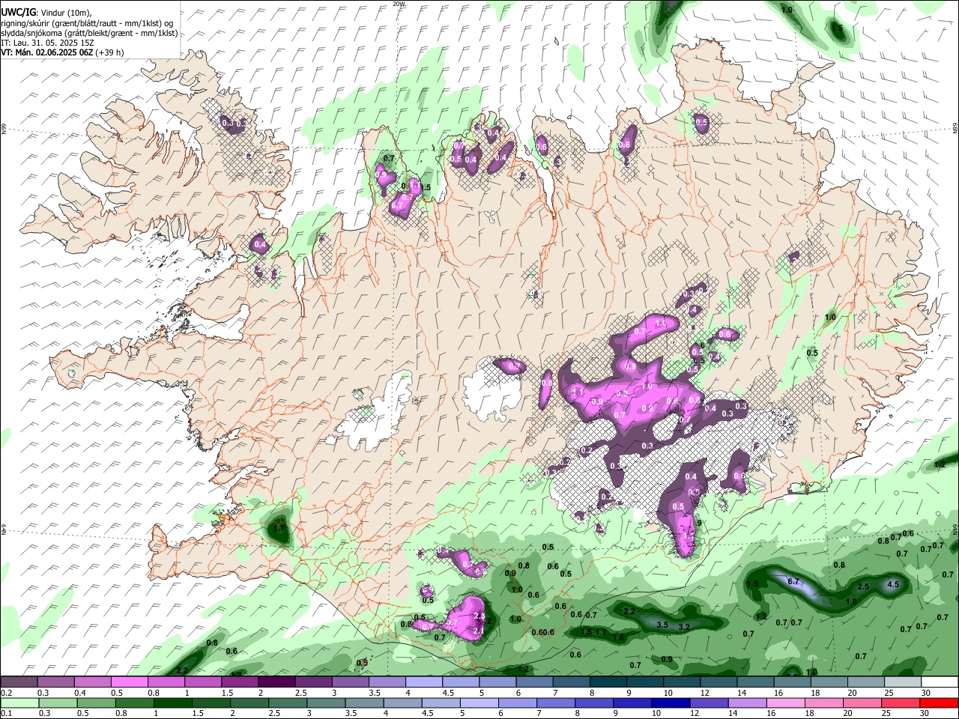Click the 1 label in the lower legend row
This screenshot has width=959, height=719.
[156, 714]
